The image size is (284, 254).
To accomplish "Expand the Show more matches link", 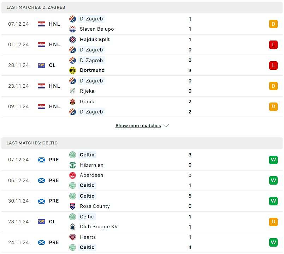I will [138, 125].
